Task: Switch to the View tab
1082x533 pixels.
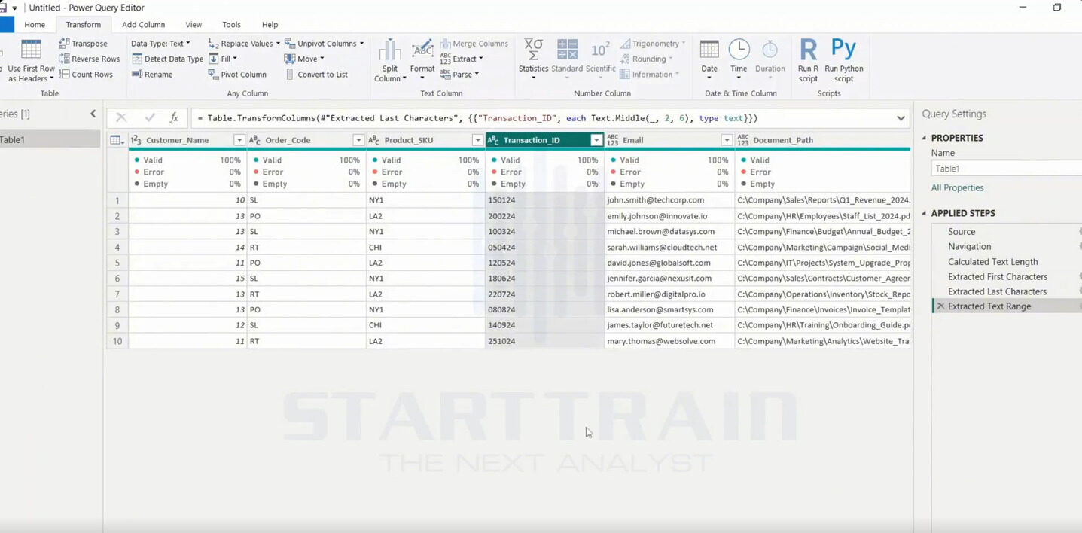Action: coord(194,25)
